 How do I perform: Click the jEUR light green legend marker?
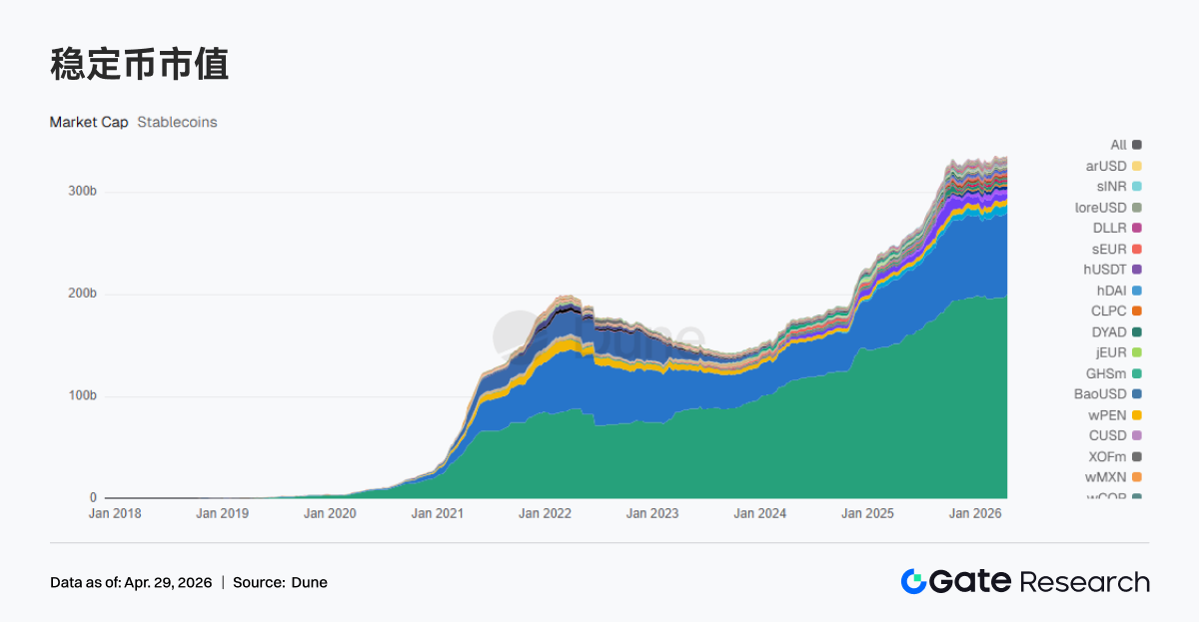coord(1137,352)
